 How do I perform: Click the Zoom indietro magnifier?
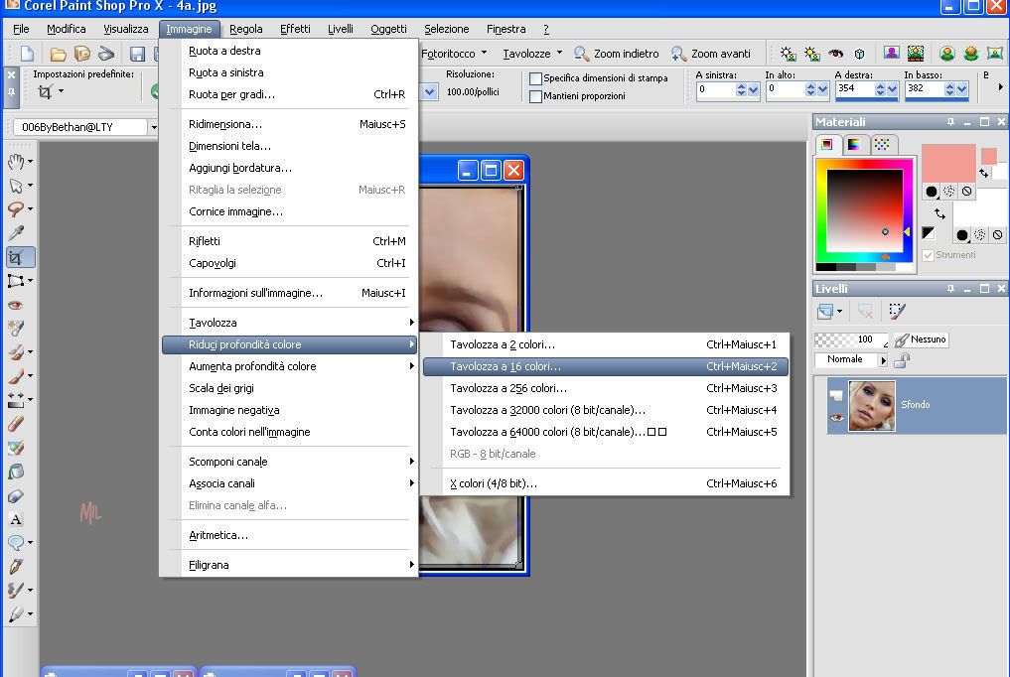[582, 54]
